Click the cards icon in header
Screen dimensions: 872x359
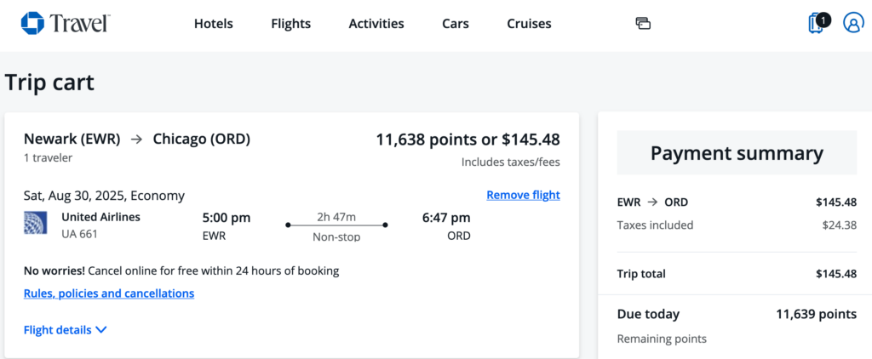(x=643, y=23)
